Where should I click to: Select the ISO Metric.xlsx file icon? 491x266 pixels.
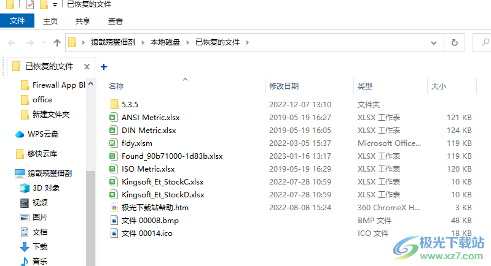click(x=113, y=169)
